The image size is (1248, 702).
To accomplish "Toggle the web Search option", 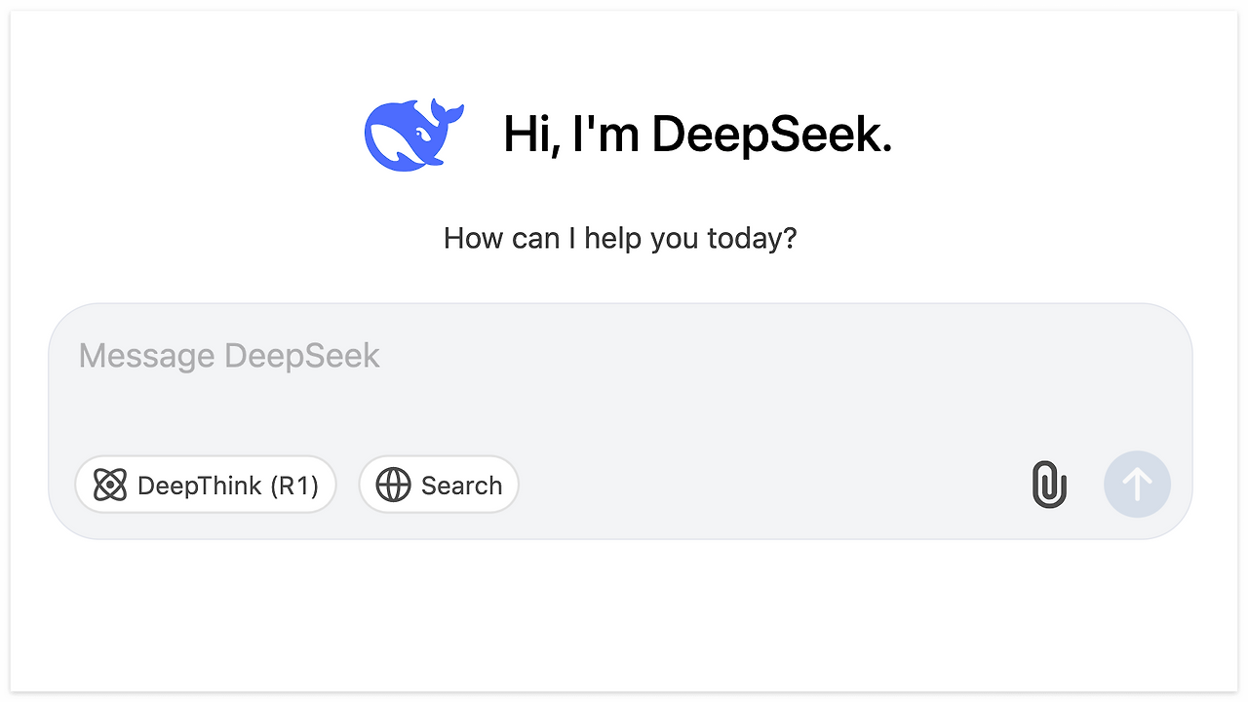I will point(439,485).
